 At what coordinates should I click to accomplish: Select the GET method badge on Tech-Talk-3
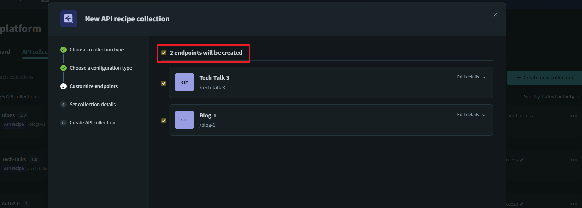coord(184,82)
